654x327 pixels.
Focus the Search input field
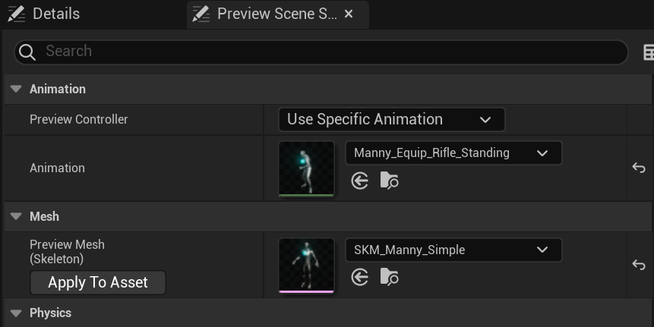coord(327,52)
